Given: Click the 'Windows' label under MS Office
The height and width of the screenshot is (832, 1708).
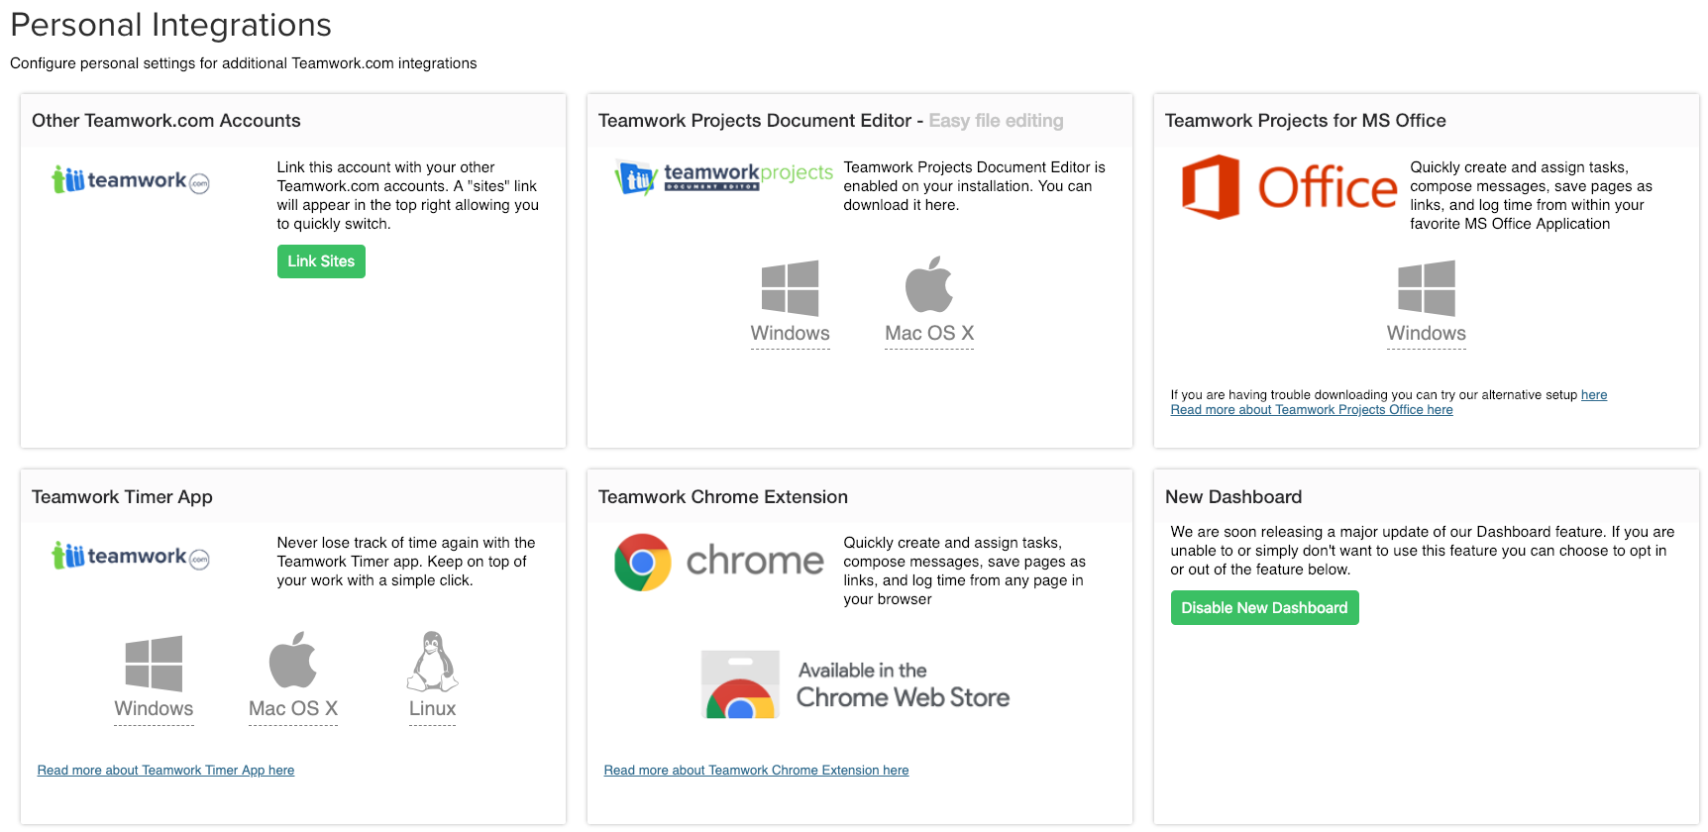Looking at the screenshot, I should pyautogui.click(x=1427, y=334).
